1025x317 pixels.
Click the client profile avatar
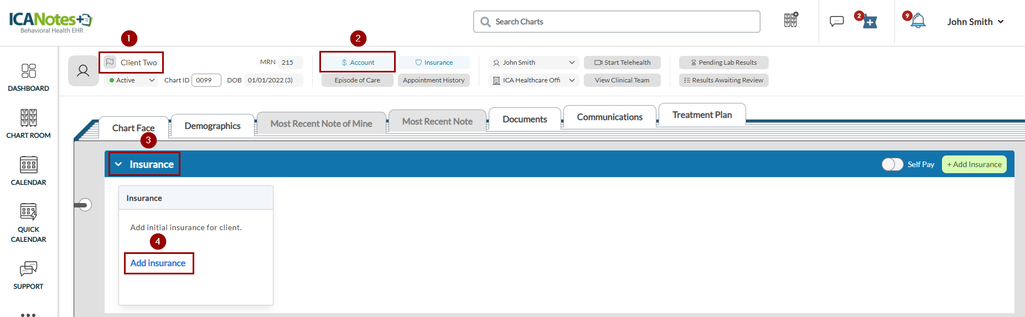83,71
